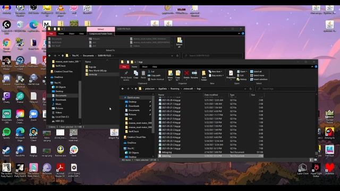This screenshot has height=191, width=340.
Task: Click Paste shortcut in logs window ribbon
Action: (x=156, y=79)
